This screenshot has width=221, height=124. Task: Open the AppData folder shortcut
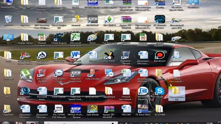pyautogui.click(x=8, y=110)
